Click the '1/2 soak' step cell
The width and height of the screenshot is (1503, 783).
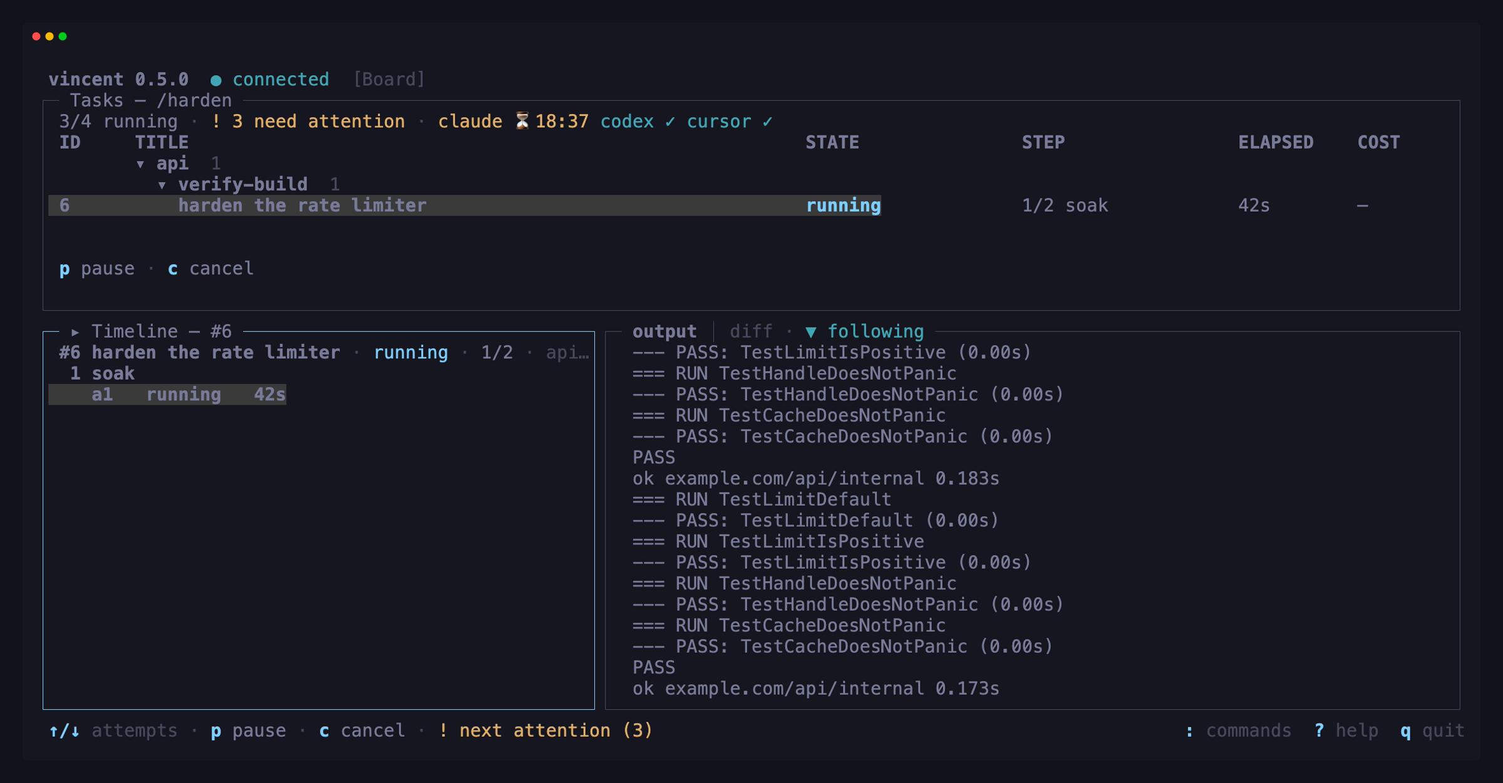click(x=1065, y=205)
